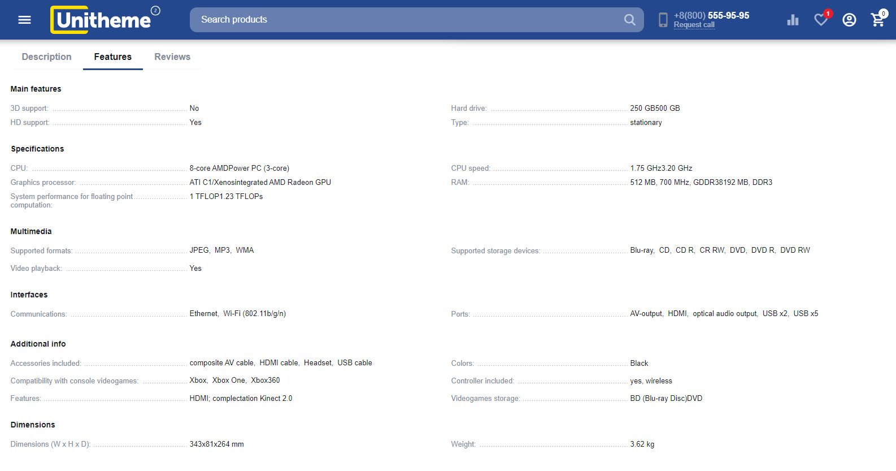The image size is (896, 471).
Task: Click the Graphics processor label
Action: point(43,182)
